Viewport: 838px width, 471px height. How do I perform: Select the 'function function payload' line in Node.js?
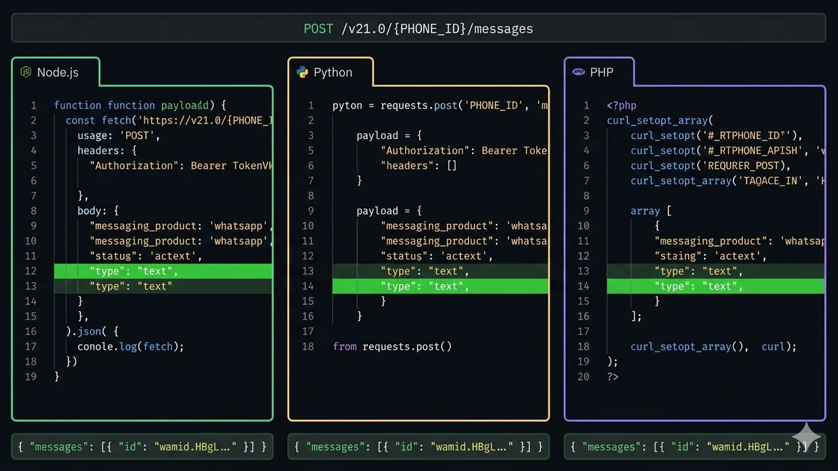click(140, 105)
